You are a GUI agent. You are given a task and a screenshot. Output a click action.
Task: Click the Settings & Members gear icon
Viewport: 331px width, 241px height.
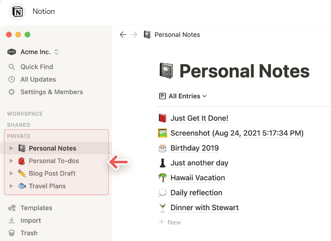click(12, 92)
